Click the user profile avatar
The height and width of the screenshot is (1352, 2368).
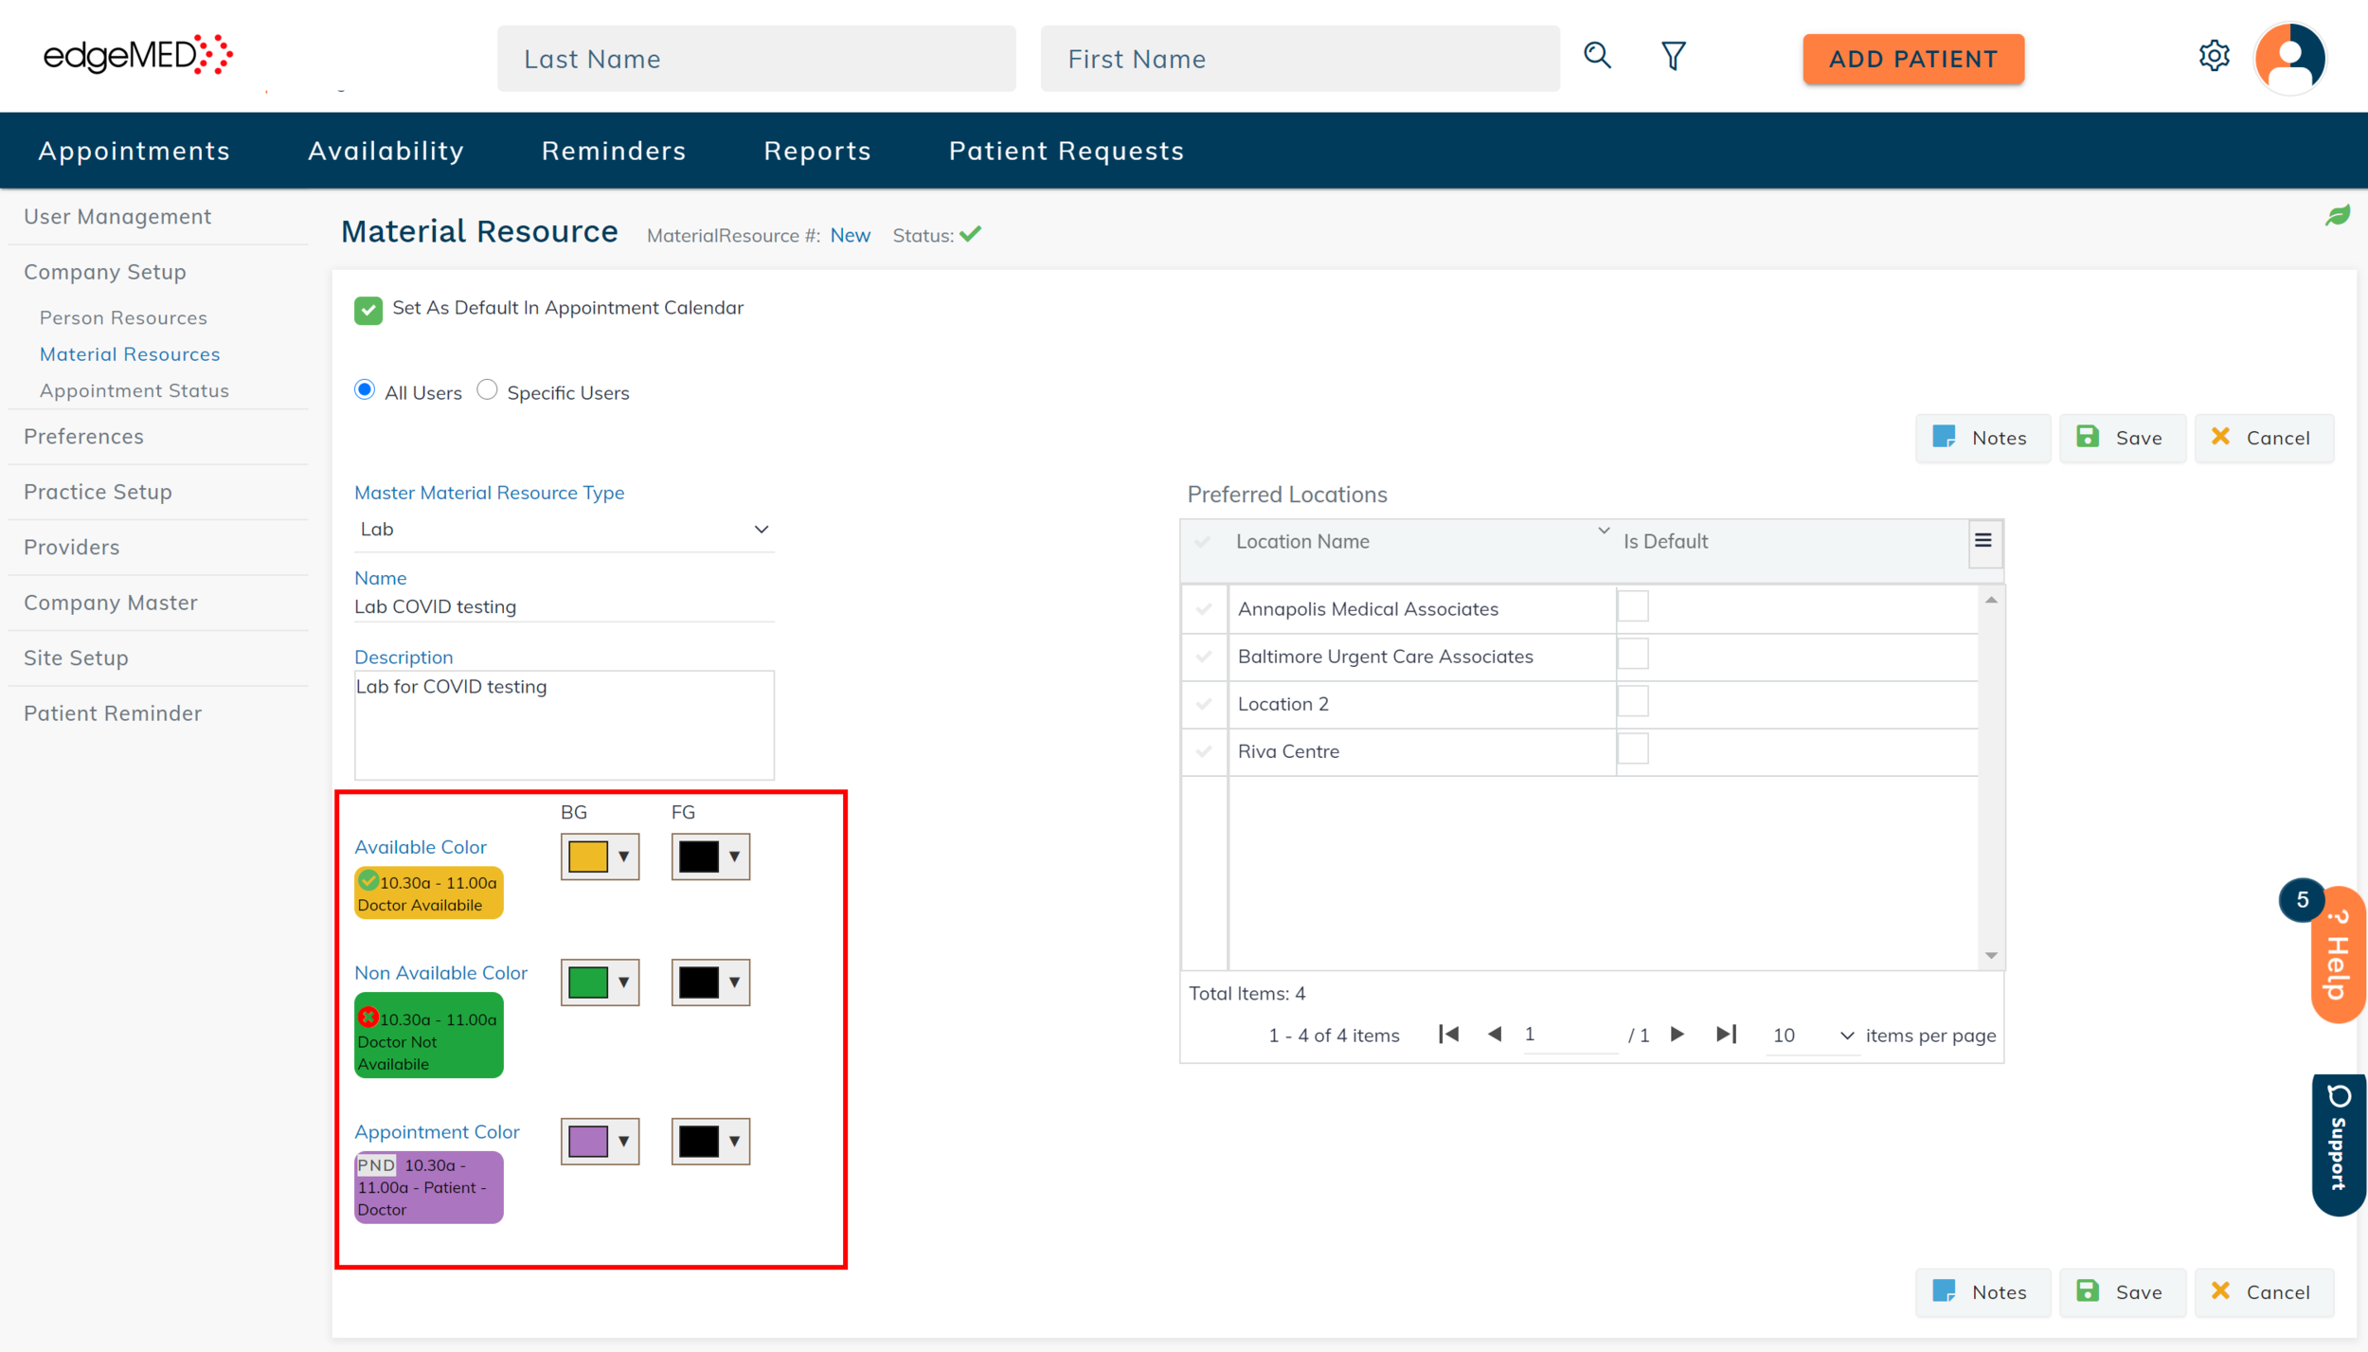pyautogui.click(x=2289, y=58)
